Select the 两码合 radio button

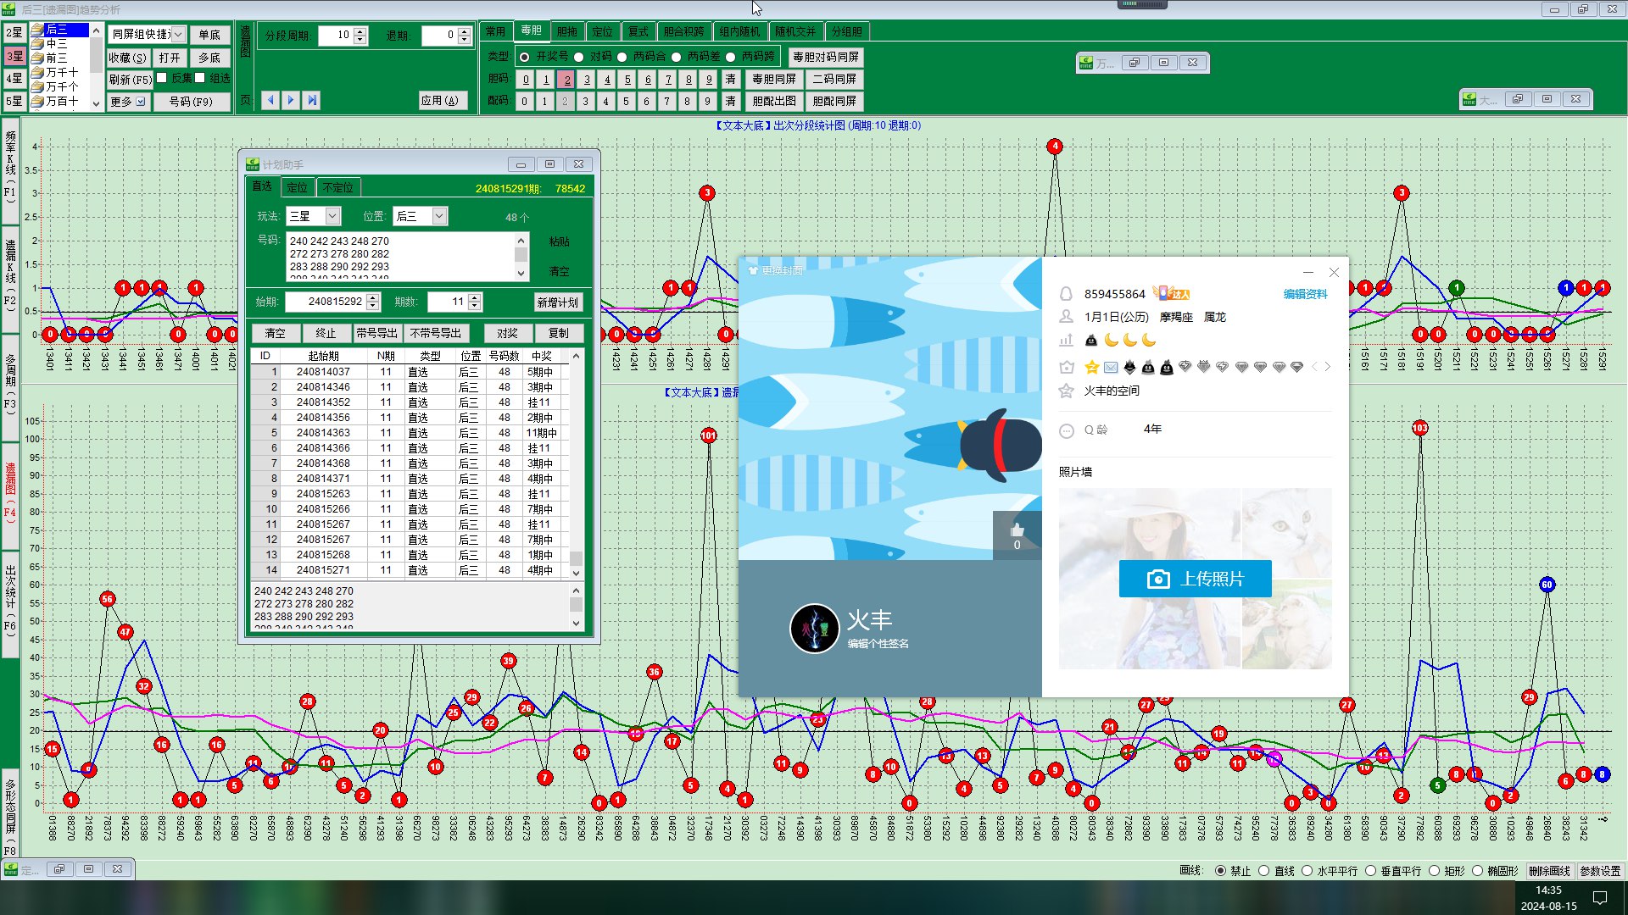pyautogui.click(x=622, y=57)
